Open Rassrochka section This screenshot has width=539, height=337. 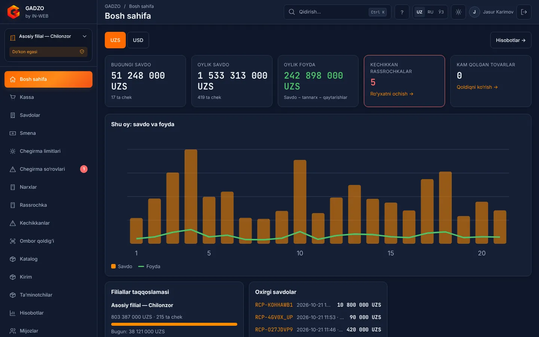(x=48, y=205)
